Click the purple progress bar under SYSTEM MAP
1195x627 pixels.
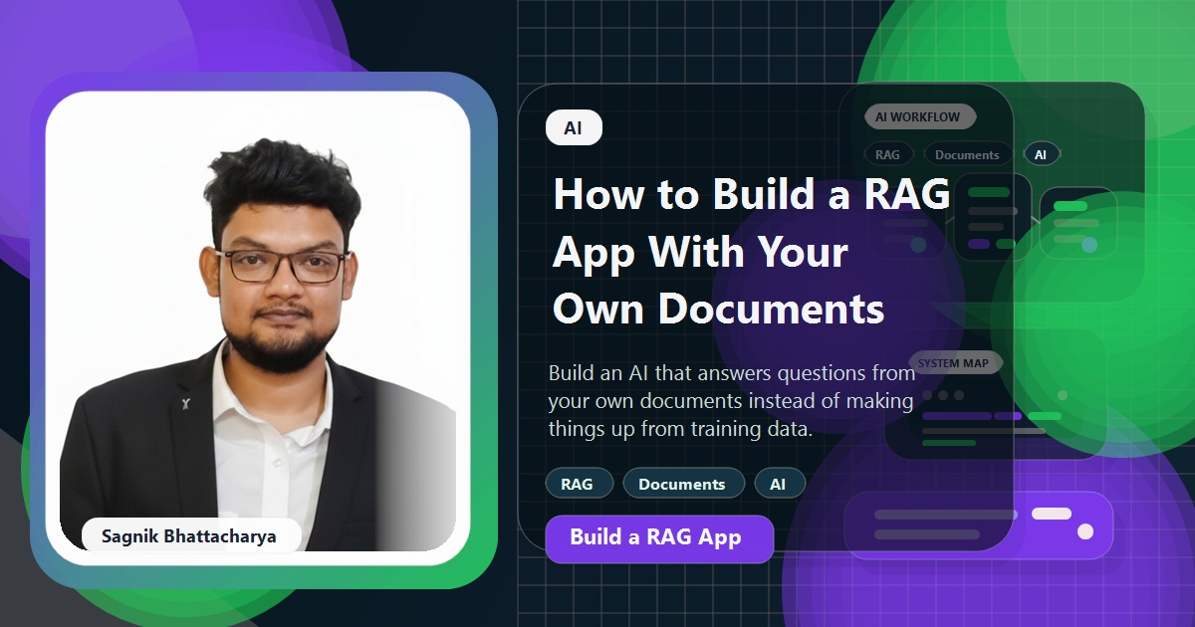tap(956, 416)
